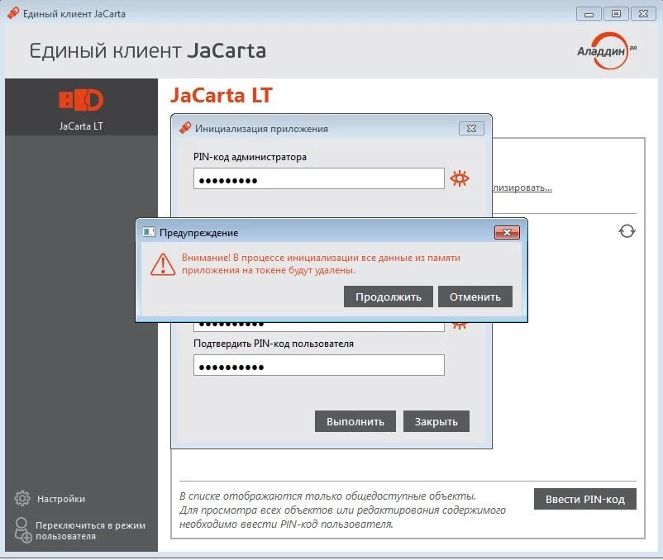Click Отменить in the warning dialog
The height and width of the screenshot is (560, 663).
[475, 297]
